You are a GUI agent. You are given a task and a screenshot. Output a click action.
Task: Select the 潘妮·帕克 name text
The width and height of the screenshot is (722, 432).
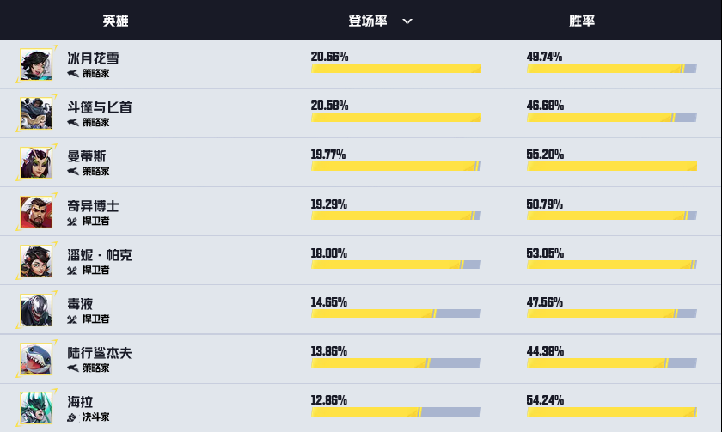pos(100,255)
